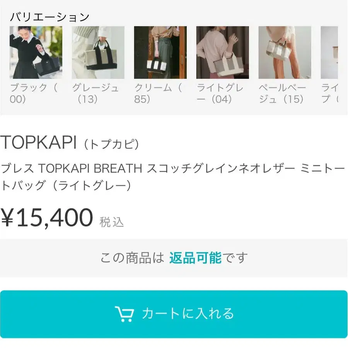Select the クリーム (85) variation thumbnail

coord(160,52)
